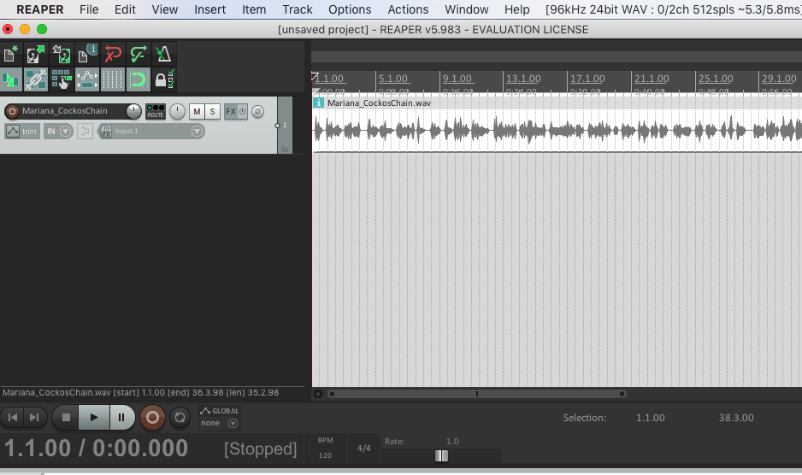Click the track phase invert icon

coord(257,112)
